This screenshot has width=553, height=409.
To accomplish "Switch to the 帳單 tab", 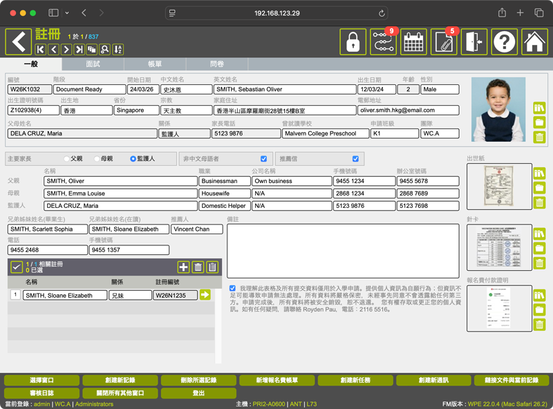I will (x=155, y=64).
